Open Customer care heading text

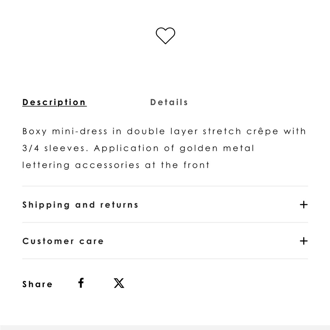tap(63, 241)
